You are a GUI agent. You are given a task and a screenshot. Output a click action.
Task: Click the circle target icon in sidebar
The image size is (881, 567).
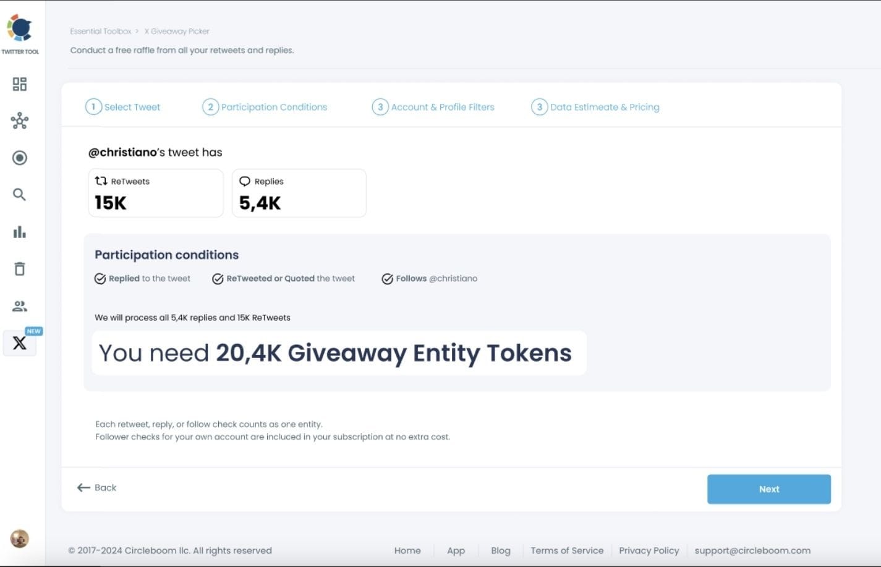19,158
